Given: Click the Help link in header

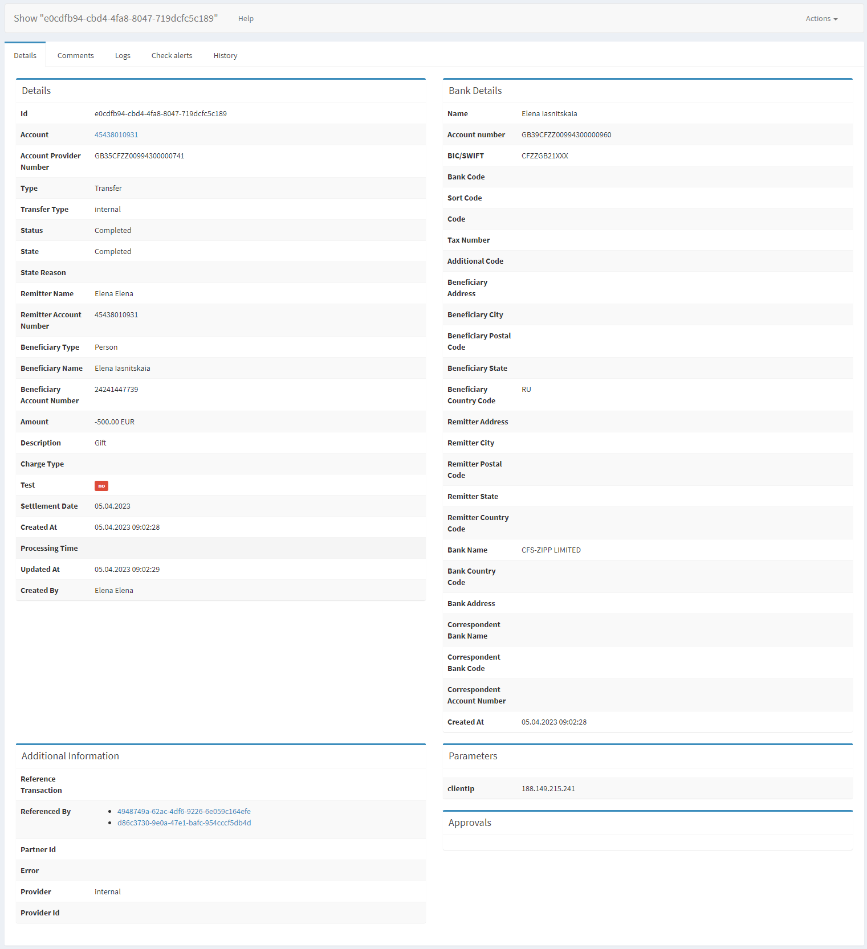Looking at the screenshot, I should [246, 19].
